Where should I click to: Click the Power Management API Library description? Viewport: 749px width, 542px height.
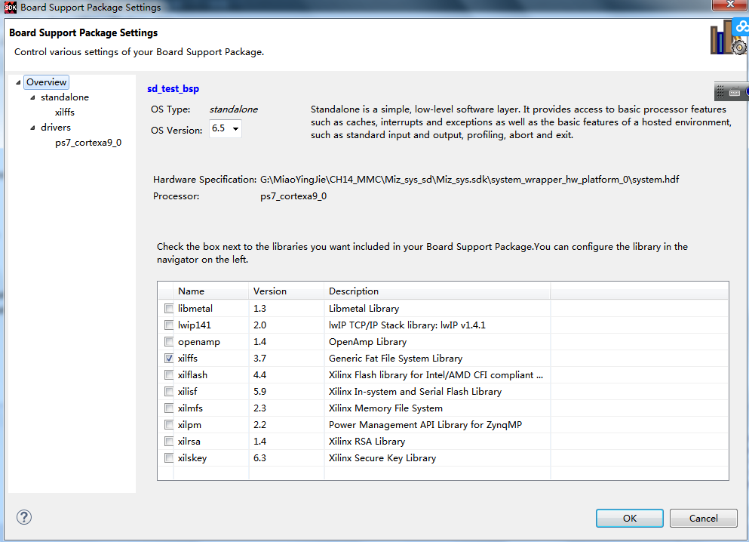click(x=425, y=424)
